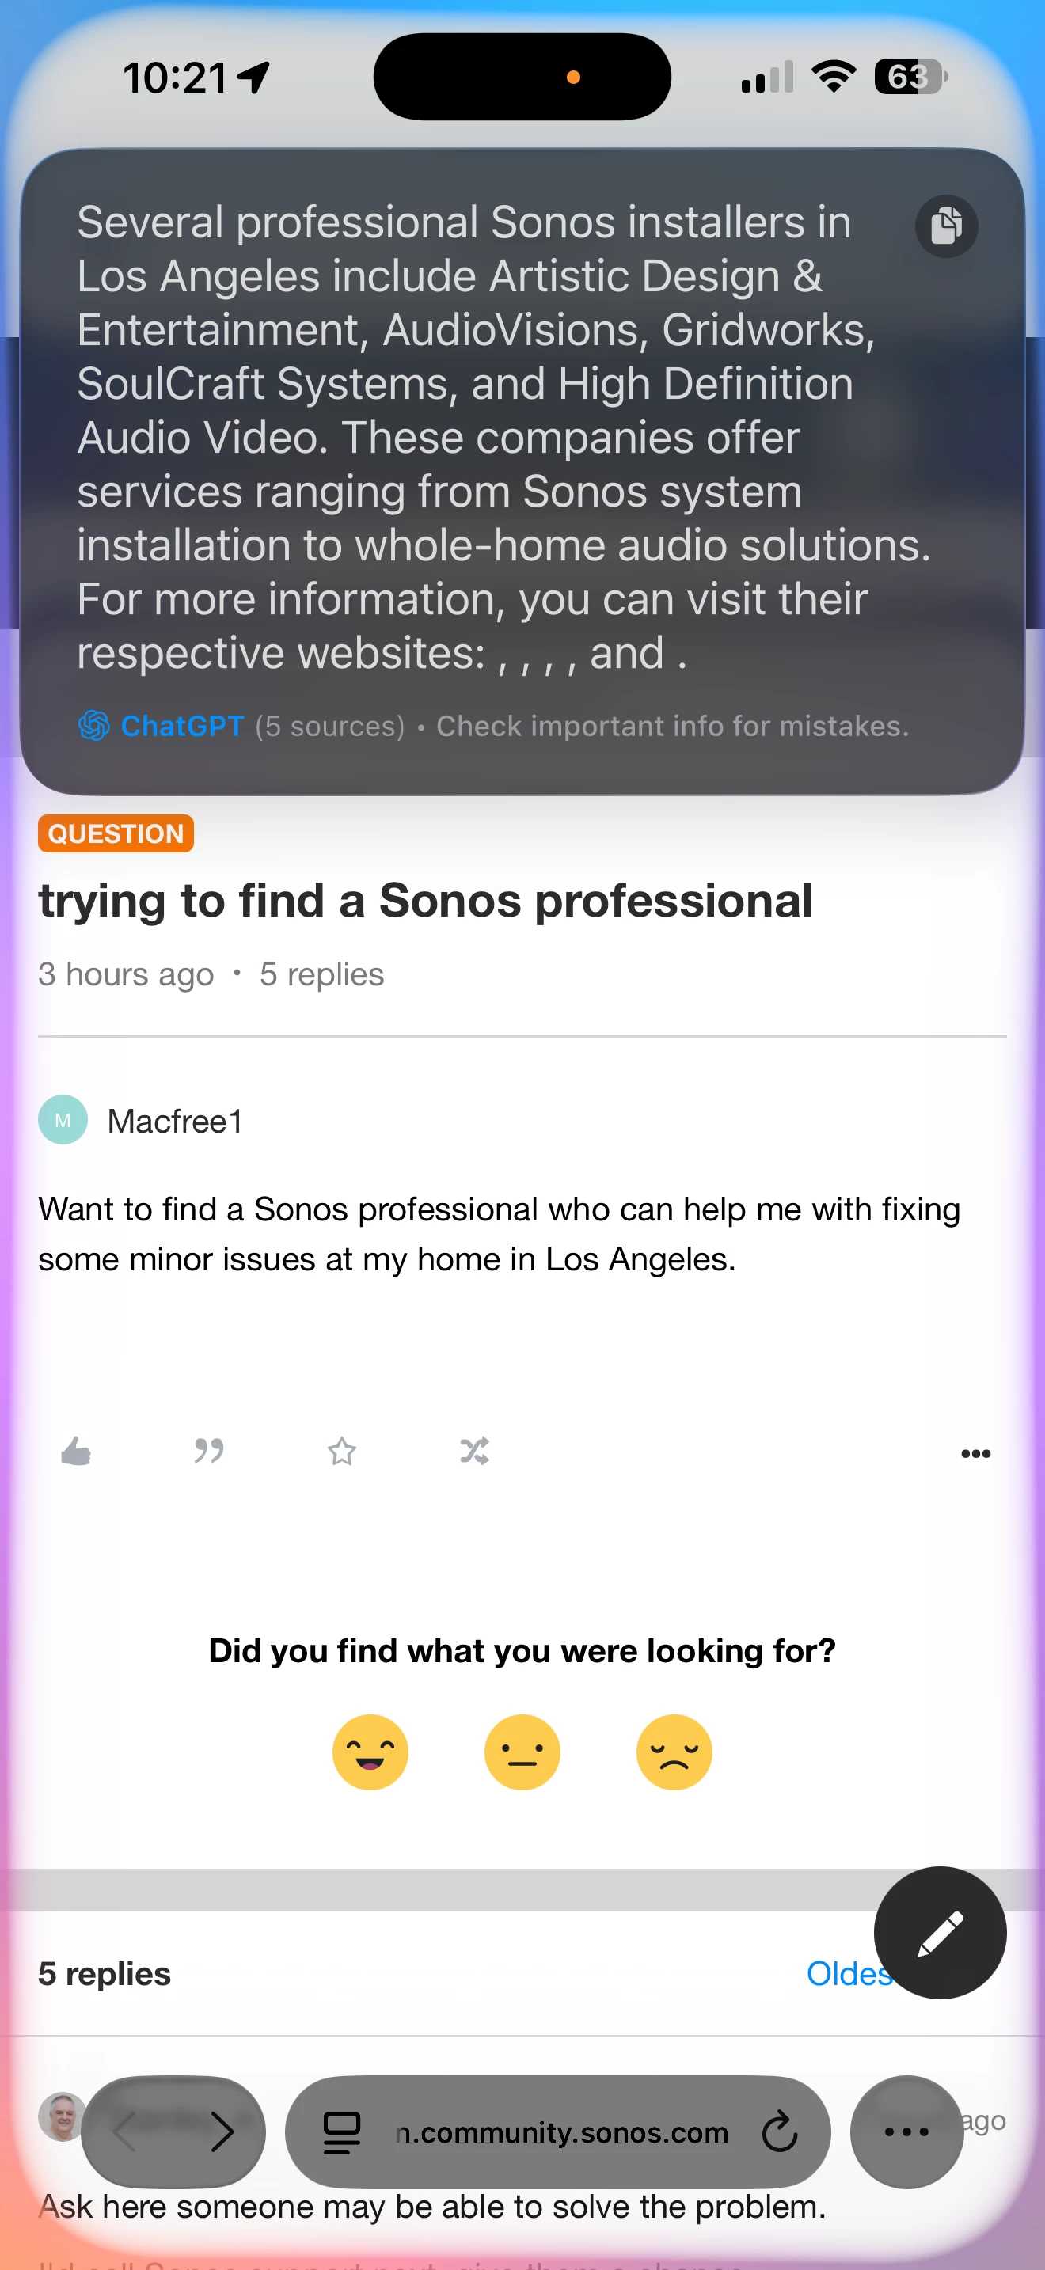Tap the pencil compose reply button

939,1933
